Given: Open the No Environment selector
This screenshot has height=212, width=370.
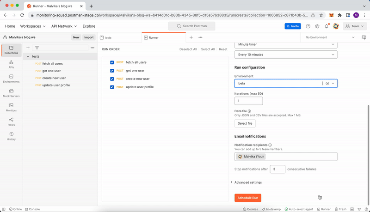Looking at the screenshot, I should (330, 37).
